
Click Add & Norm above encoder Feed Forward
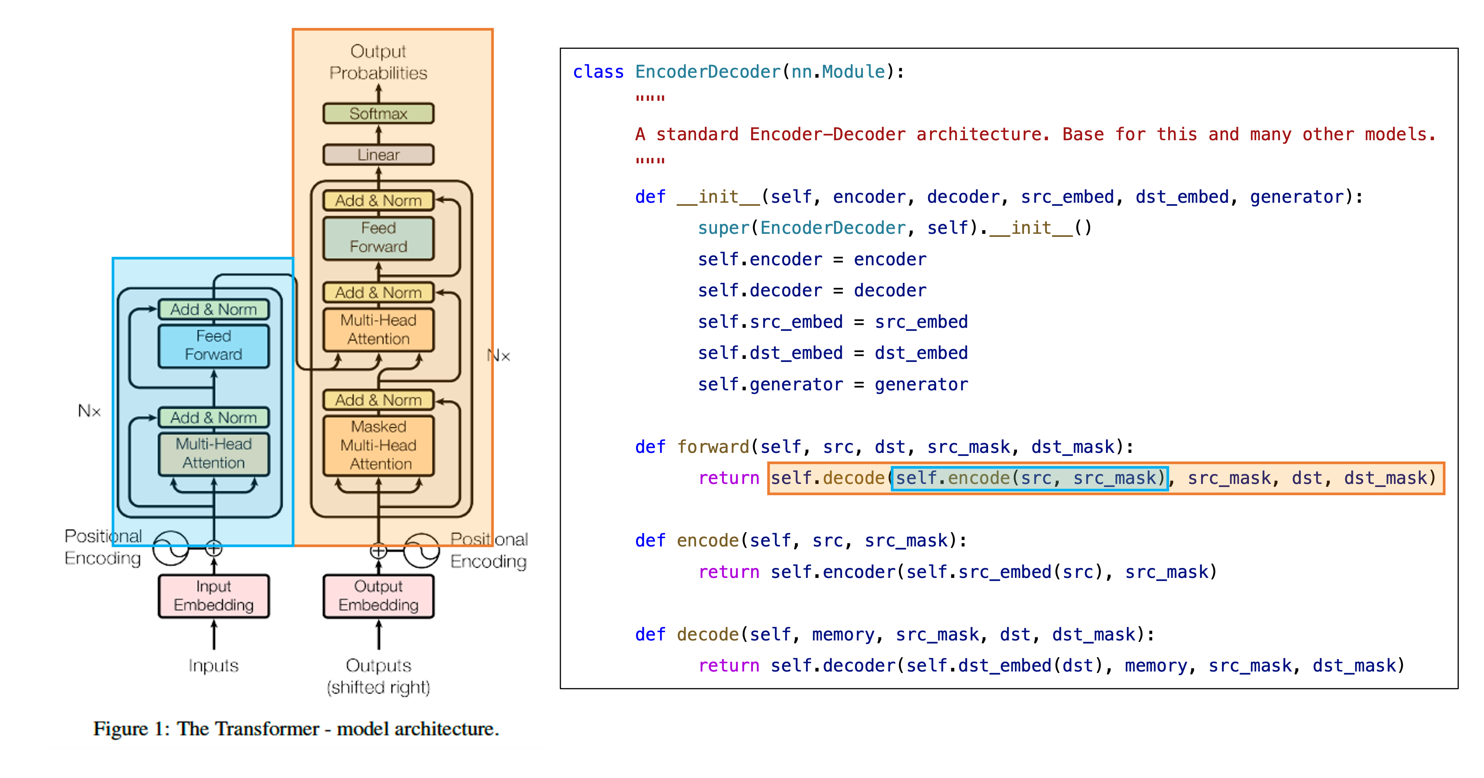click(213, 309)
